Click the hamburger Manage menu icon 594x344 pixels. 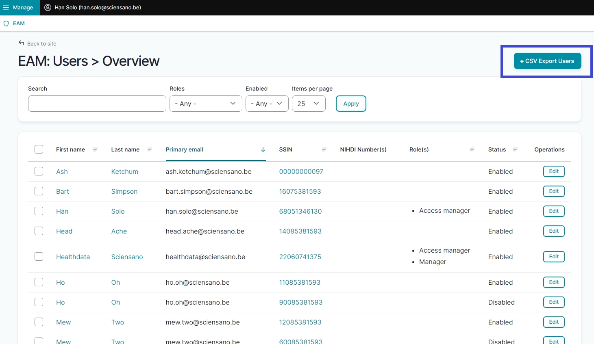click(x=6, y=8)
